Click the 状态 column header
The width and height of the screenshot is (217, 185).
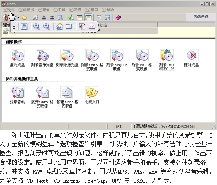pyautogui.click(x=104, y=25)
